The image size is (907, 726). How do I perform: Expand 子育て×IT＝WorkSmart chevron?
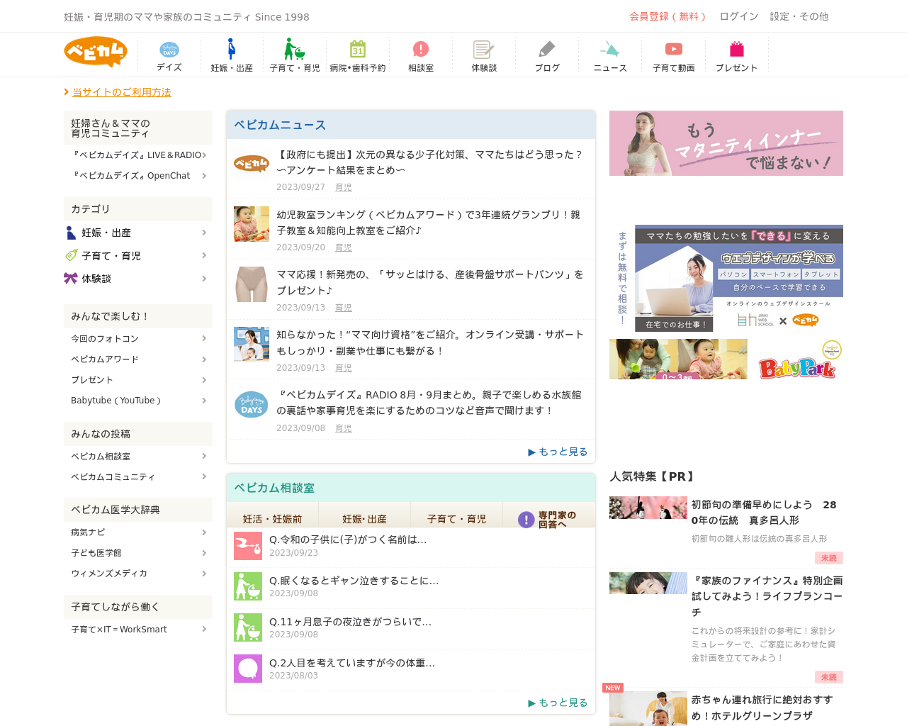click(204, 630)
